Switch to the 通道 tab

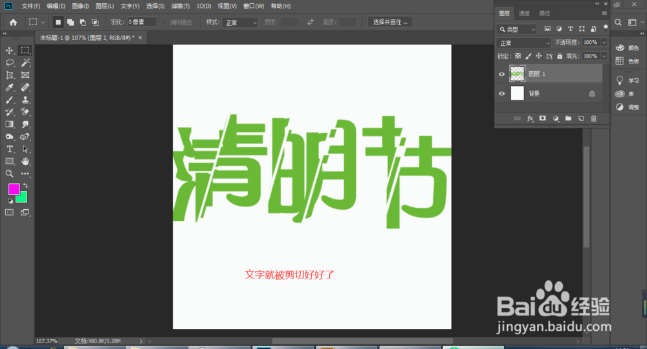pyautogui.click(x=524, y=13)
